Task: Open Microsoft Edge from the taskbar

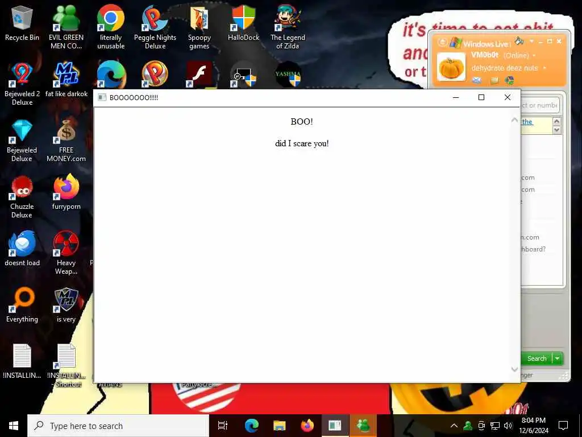Action: (x=251, y=426)
